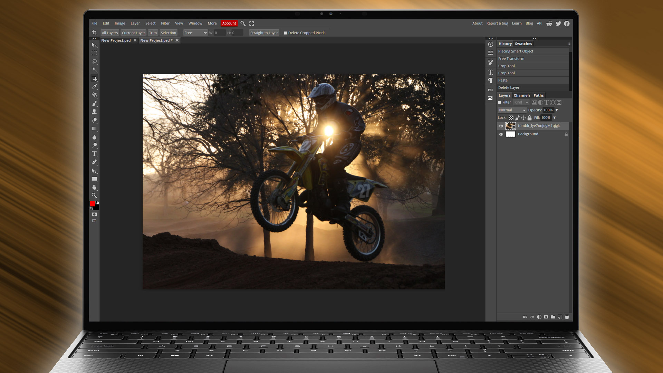Screen dimensions: 663x373
Task: Click the Straighten Layer button
Action: 264,33
